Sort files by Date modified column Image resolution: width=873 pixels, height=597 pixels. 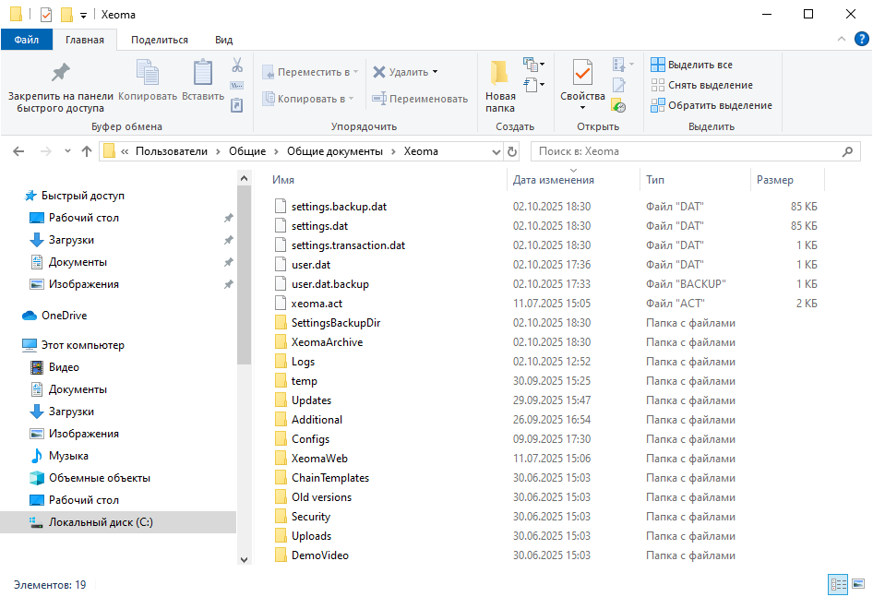554,180
